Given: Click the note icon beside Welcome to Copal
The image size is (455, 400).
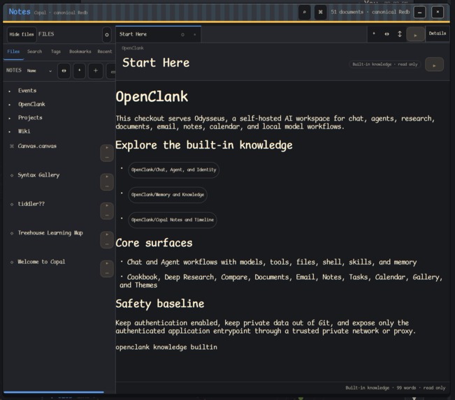Looking at the screenshot, I should (12, 262).
